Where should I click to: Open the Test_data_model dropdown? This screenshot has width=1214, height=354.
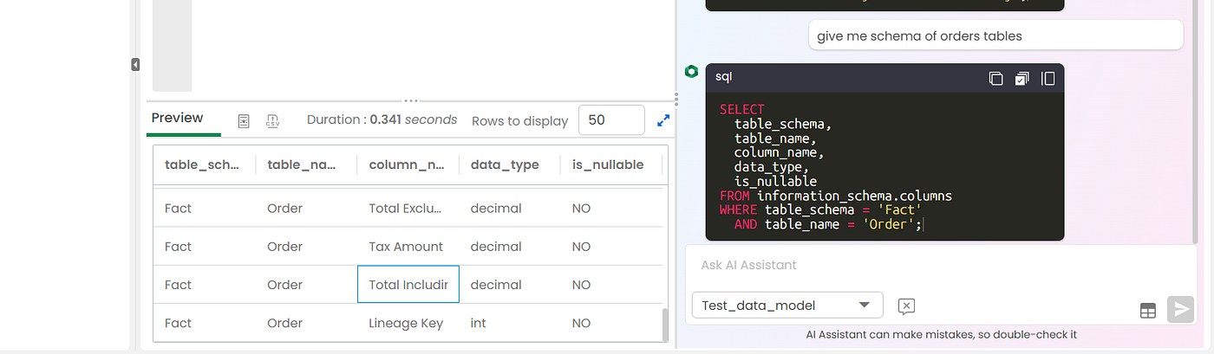(x=787, y=305)
